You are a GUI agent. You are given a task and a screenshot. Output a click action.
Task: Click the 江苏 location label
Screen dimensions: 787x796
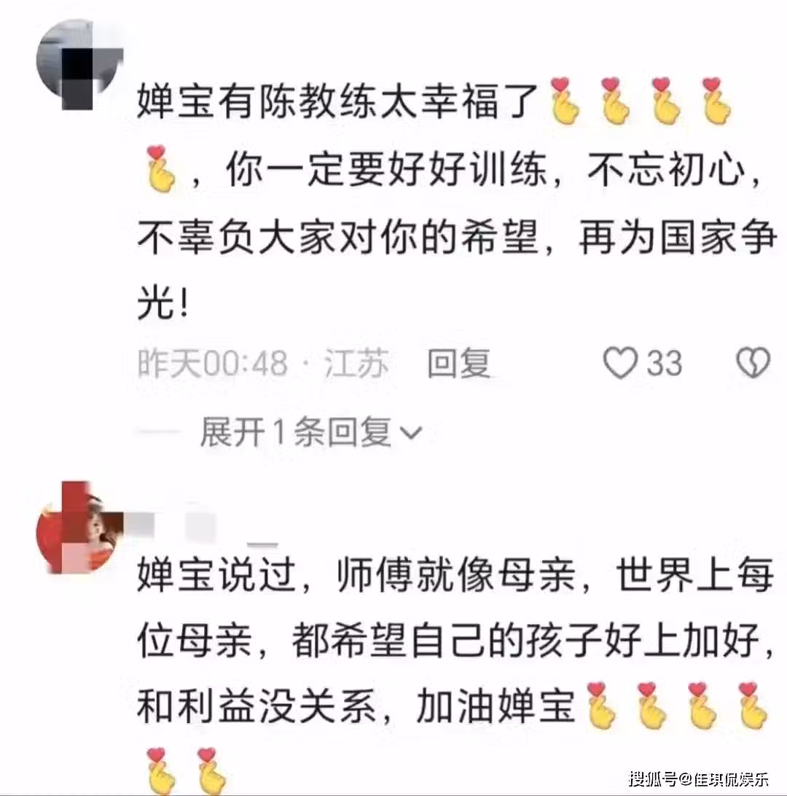(356, 364)
